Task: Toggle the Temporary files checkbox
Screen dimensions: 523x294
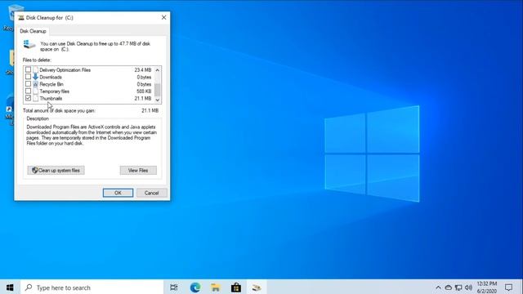Action: 28,91
